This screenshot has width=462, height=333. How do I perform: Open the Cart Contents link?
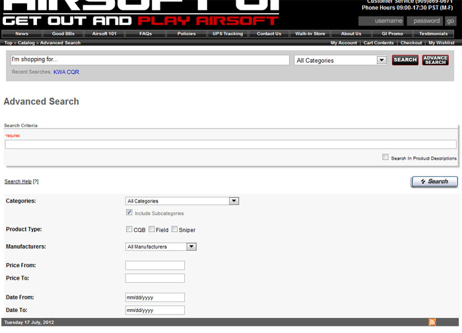379,43
